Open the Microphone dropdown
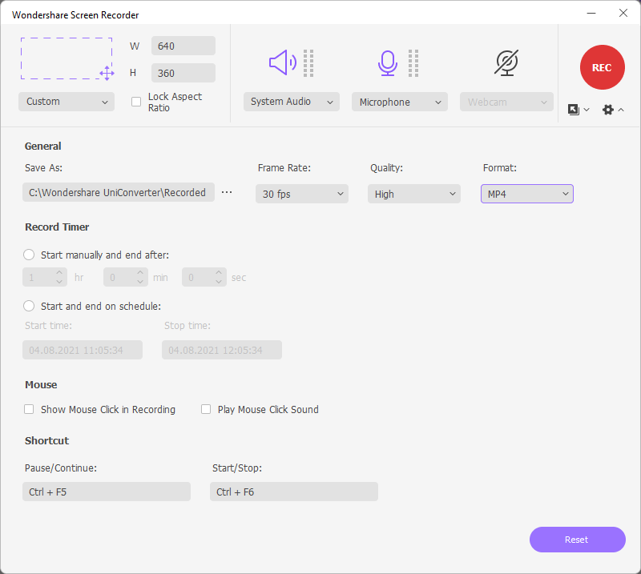Image resolution: width=641 pixels, height=574 pixels. coord(399,102)
